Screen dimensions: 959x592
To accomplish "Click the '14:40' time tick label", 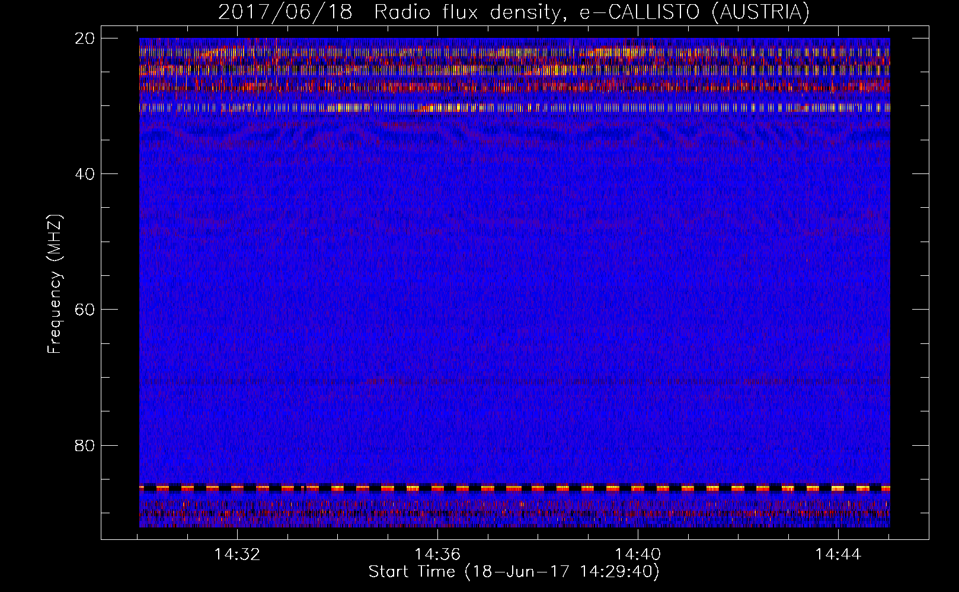I will pyautogui.click(x=638, y=555).
